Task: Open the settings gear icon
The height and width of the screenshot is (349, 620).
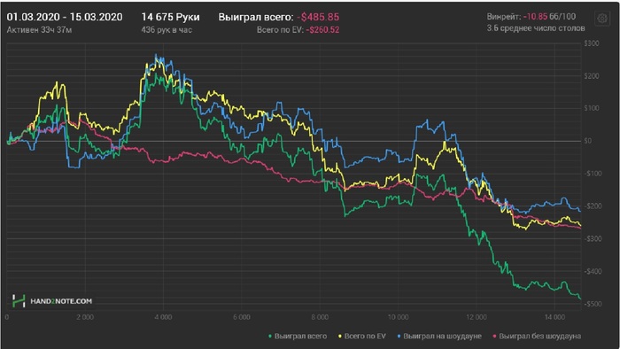Action: coord(601,19)
